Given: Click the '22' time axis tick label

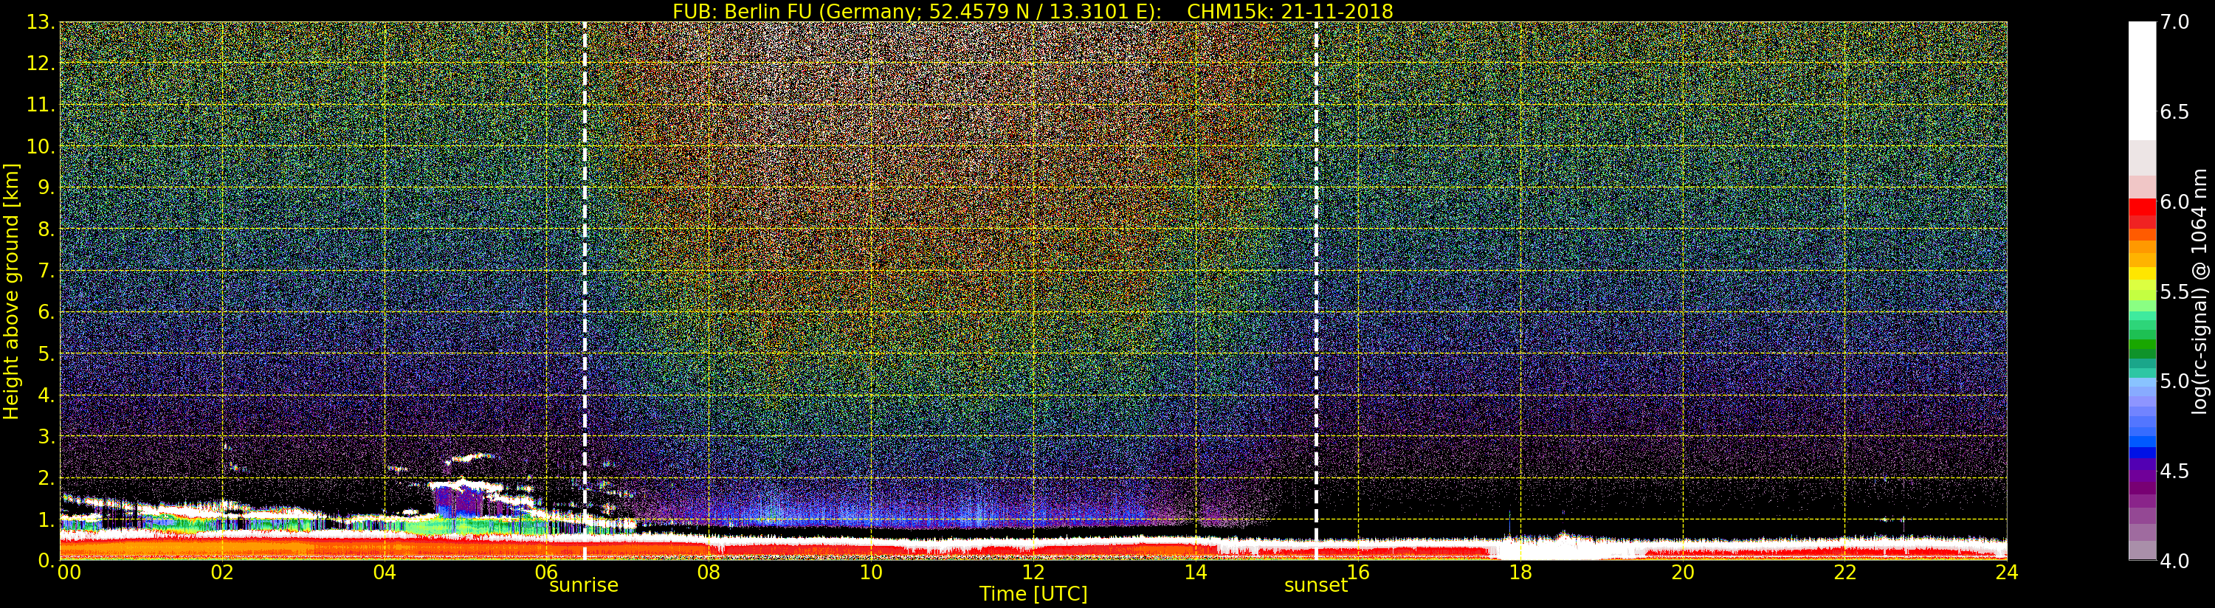Looking at the screenshot, I should tap(1844, 573).
